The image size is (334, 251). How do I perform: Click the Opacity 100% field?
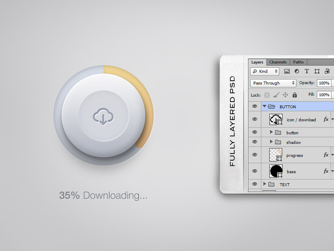pos(324,83)
